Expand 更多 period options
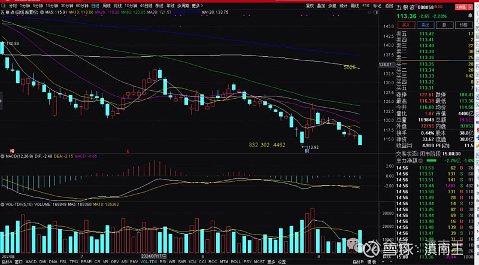 (x=198, y=6)
